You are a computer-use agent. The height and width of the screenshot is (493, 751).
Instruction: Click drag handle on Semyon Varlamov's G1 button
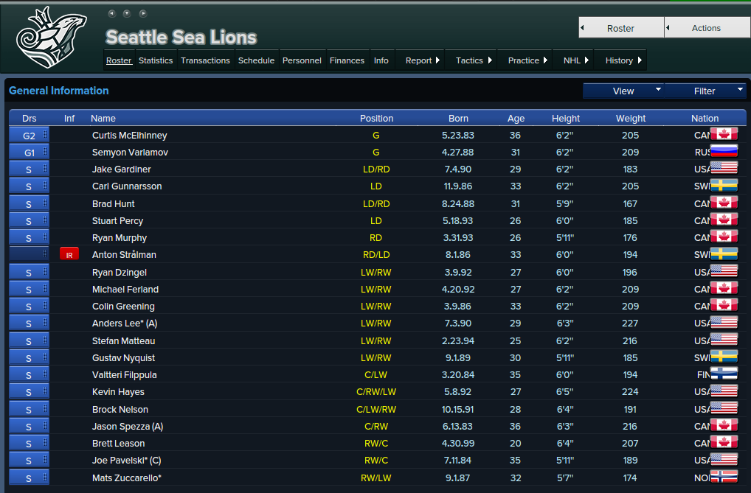click(x=45, y=152)
